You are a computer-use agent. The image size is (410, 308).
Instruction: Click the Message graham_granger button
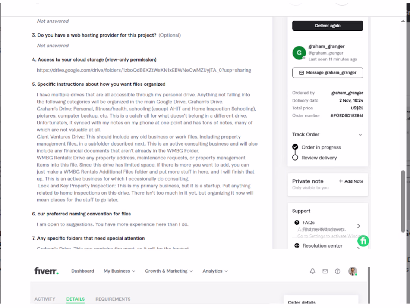[x=327, y=72]
